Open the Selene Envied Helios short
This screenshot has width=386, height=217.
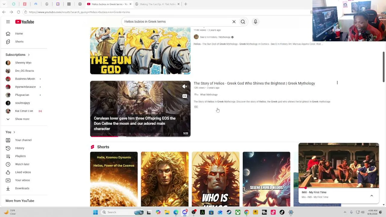tap(267, 179)
